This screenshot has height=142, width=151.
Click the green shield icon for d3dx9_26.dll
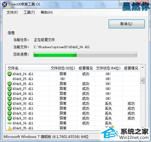10,84
